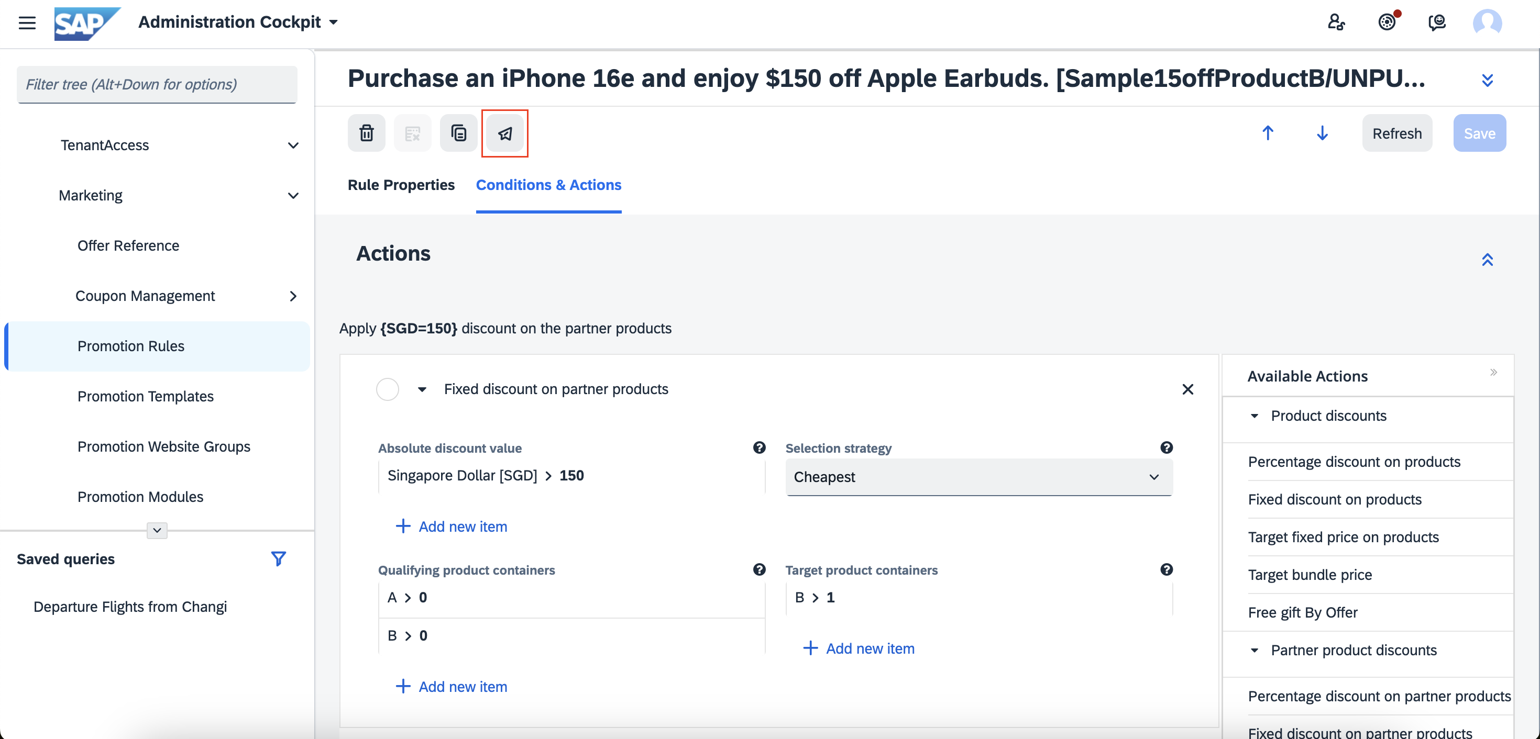This screenshot has width=1540, height=739.
Task: Open help for Absolute discount value
Action: click(759, 447)
